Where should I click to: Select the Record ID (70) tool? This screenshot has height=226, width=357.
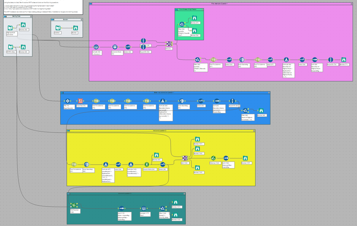(331, 59)
